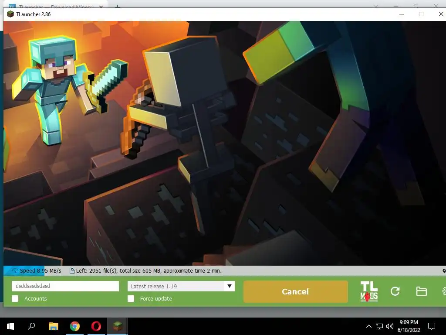Close the TLauncher 2.86 window
This screenshot has width=446, height=335.
[x=441, y=14]
